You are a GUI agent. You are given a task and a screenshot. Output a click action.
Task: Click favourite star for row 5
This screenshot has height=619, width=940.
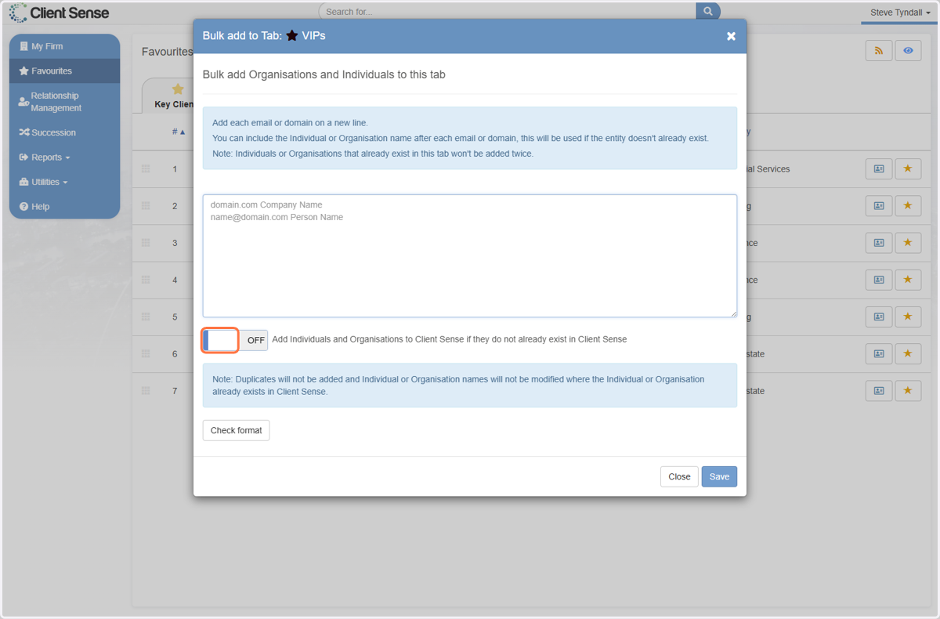click(x=908, y=317)
